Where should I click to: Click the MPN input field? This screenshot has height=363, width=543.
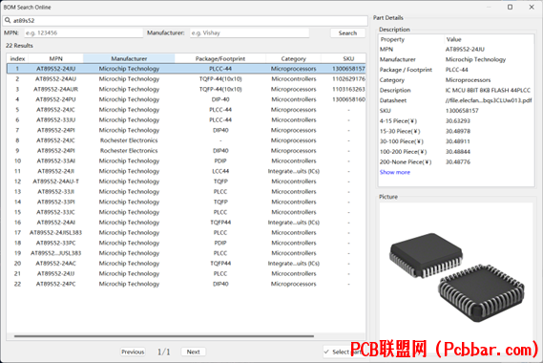(x=83, y=32)
